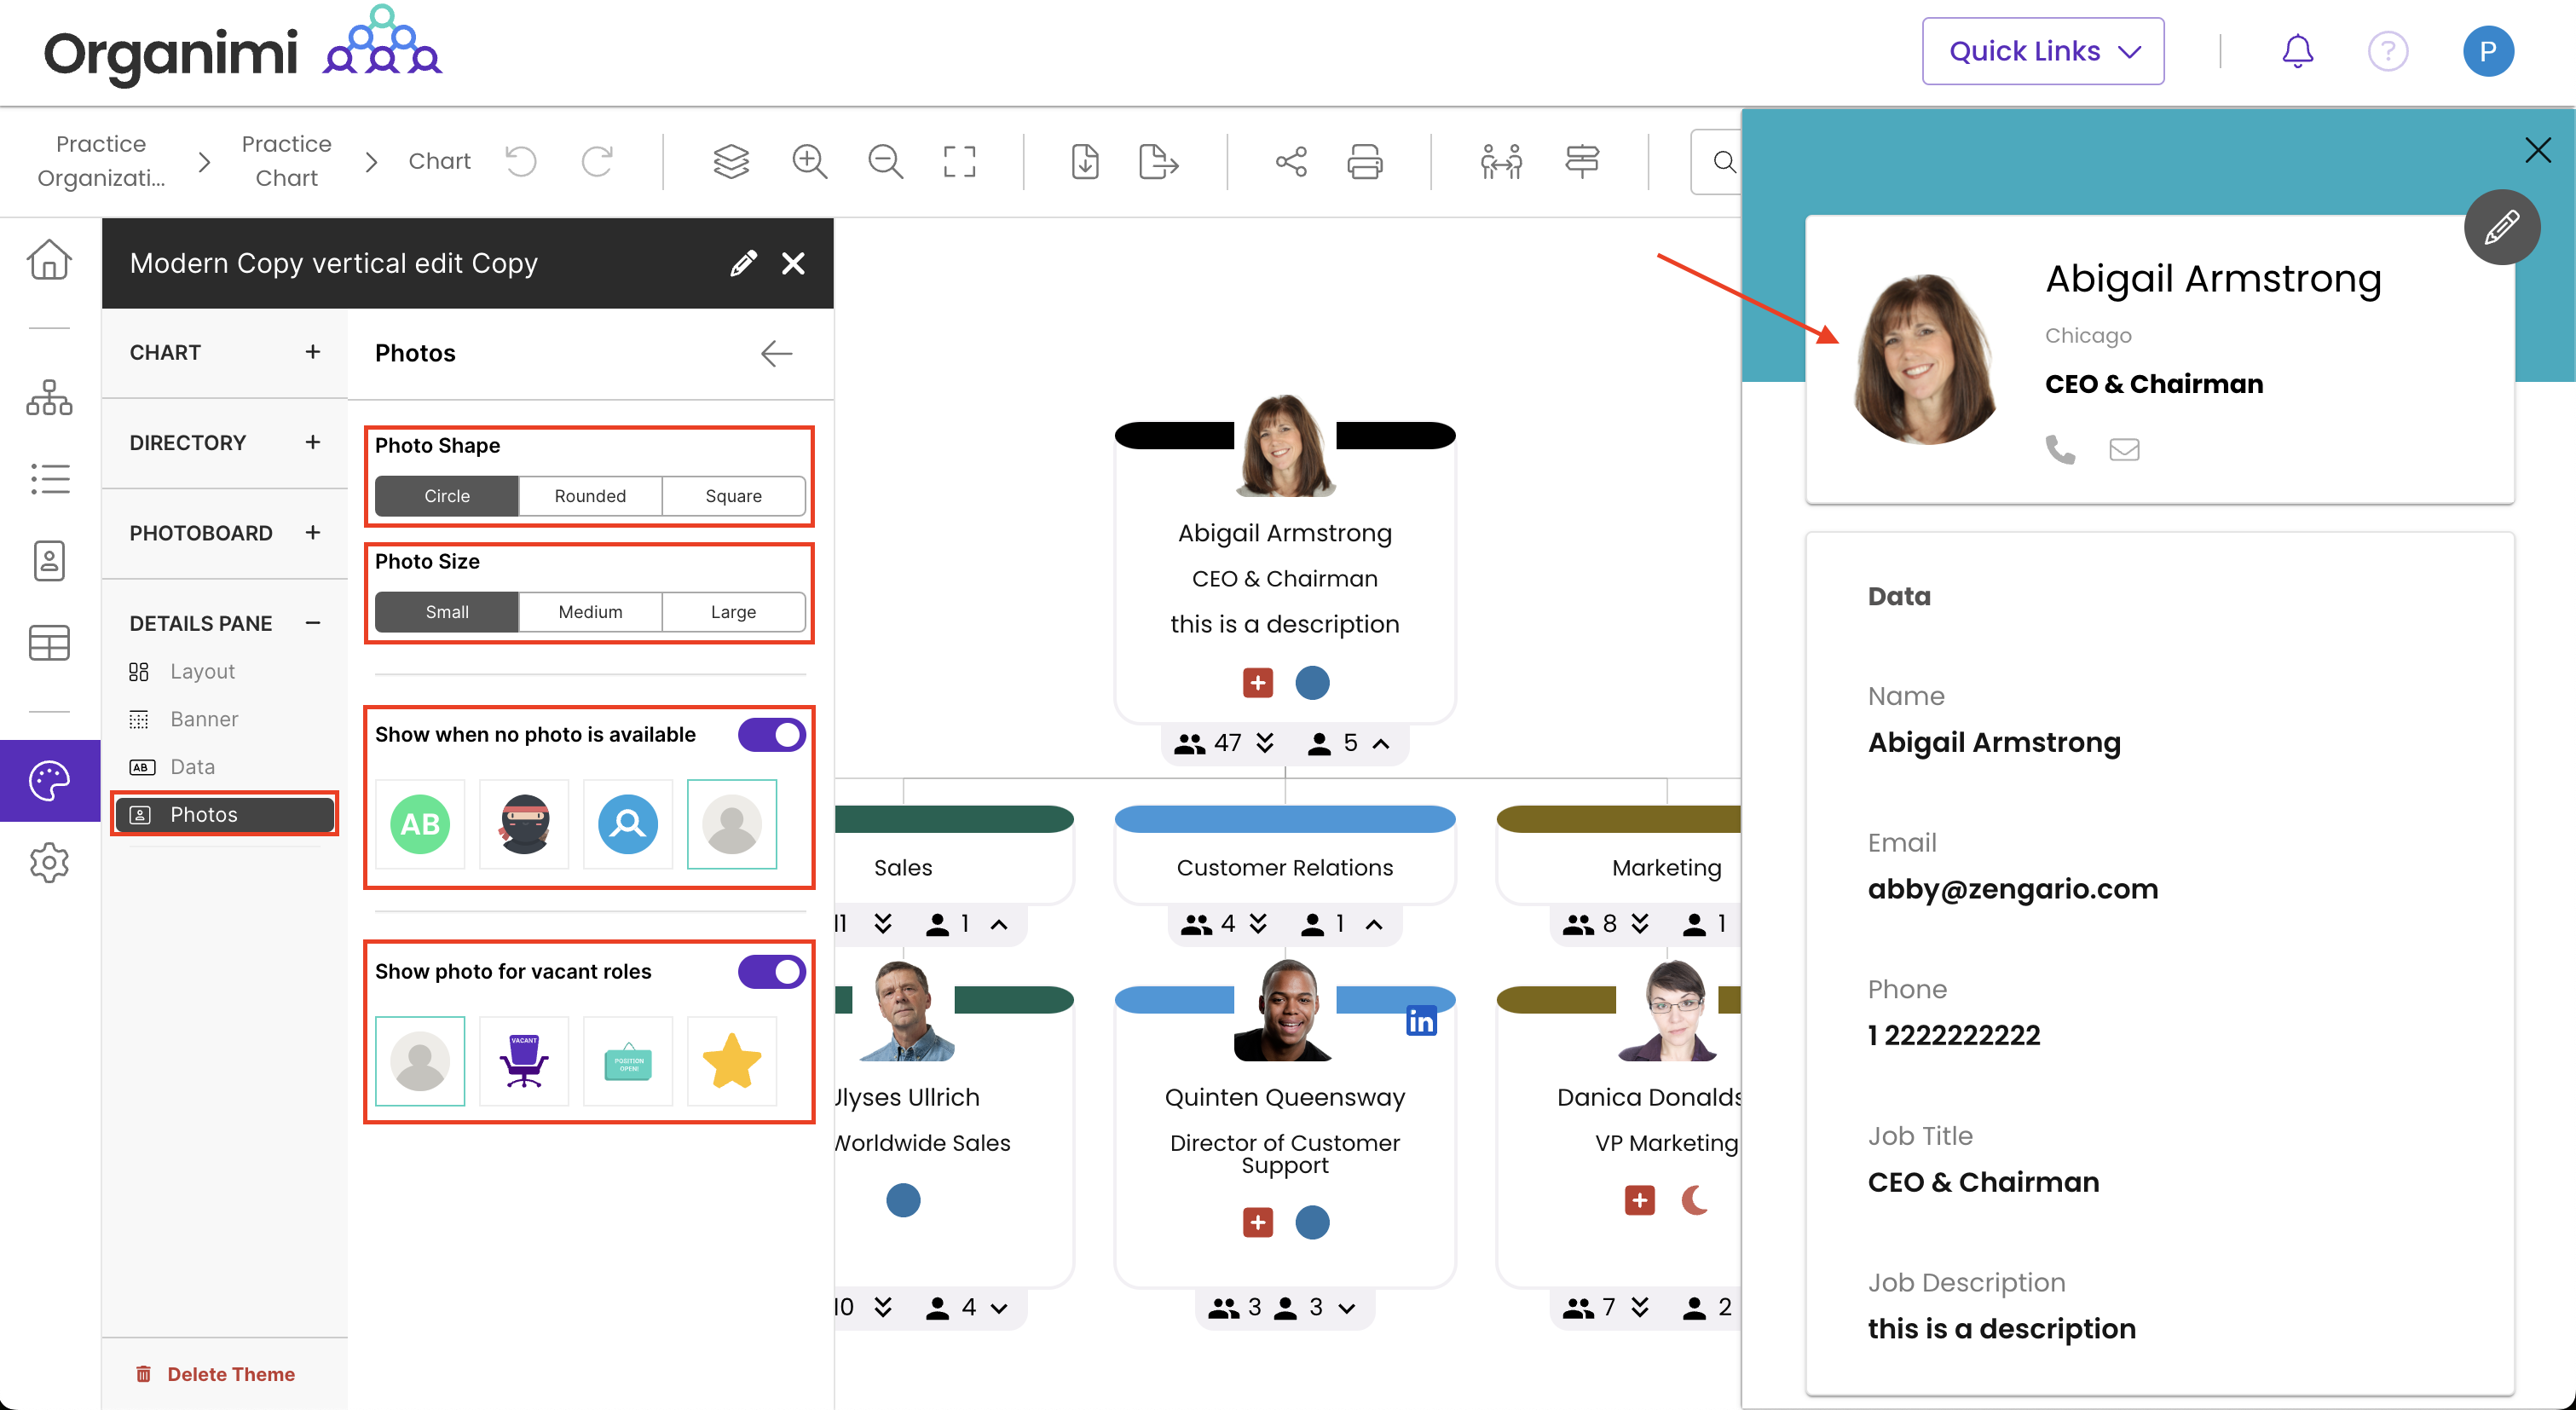Close the Abigail Armstrong details pane
This screenshot has width=2576, height=1410.
pos(2538,150)
